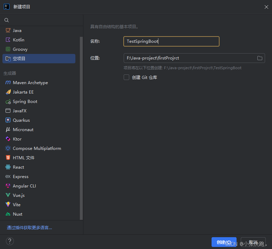
Task: Pick the Compose Multiplatform generator
Action: (x=39, y=148)
